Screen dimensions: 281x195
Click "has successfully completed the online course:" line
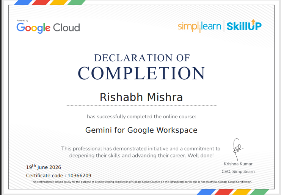coord(141,117)
